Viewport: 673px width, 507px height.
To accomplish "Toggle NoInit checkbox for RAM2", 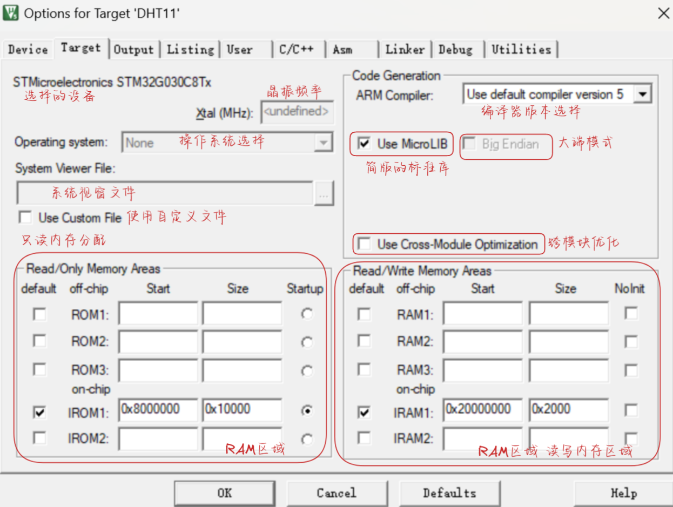I will pos(631,341).
